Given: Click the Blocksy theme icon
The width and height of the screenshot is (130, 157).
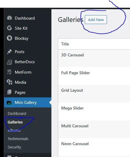Looking at the screenshot, I should pyautogui.click(x=9, y=38).
